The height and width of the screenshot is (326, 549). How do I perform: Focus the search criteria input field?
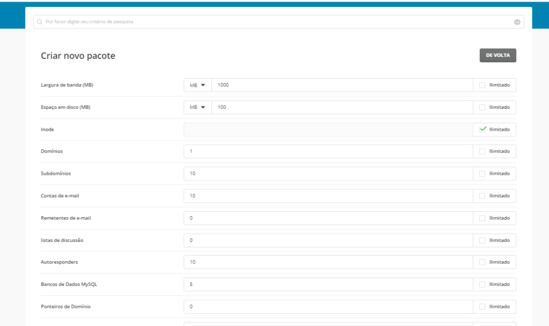click(273, 22)
